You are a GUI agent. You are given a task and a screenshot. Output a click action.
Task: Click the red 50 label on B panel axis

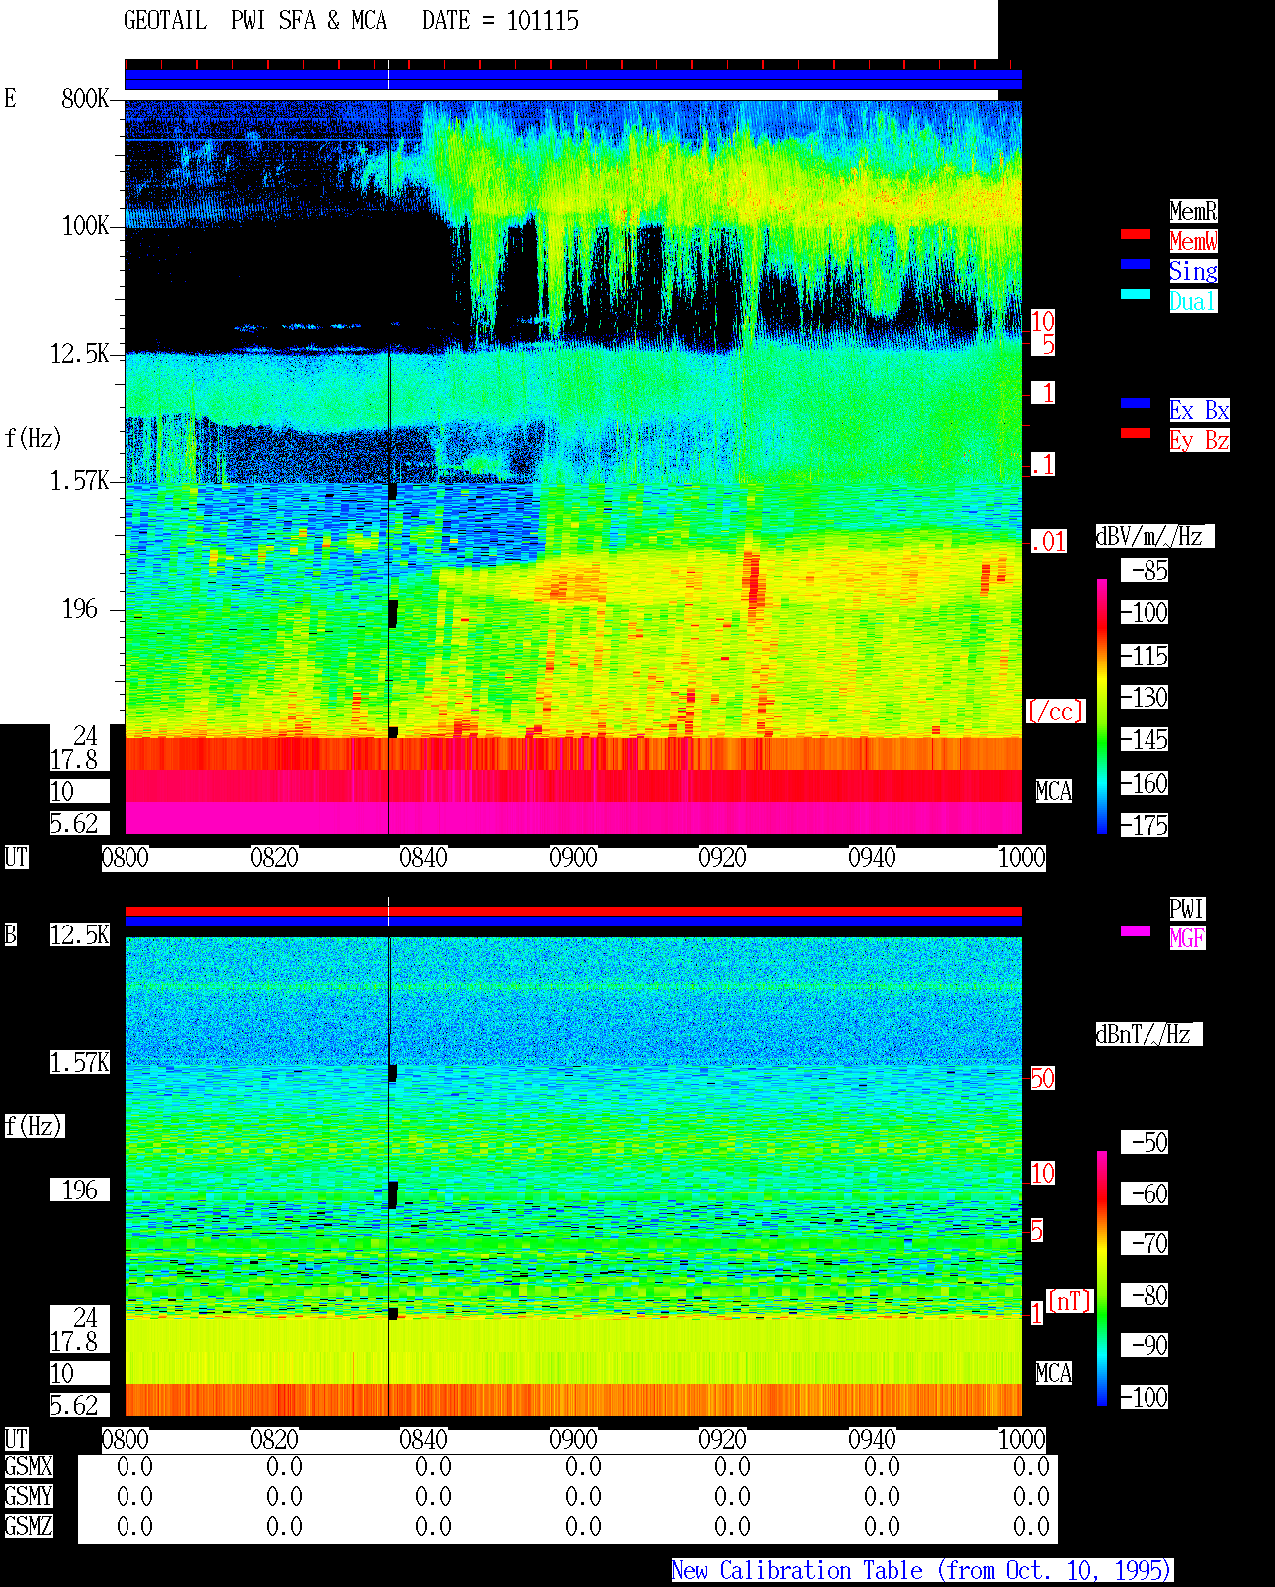[1042, 1078]
